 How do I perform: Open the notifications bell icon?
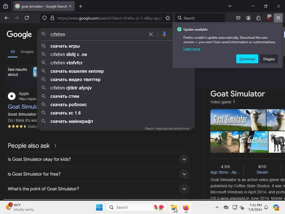coord(266,207)
